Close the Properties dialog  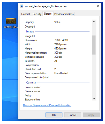tap(98, 6)
